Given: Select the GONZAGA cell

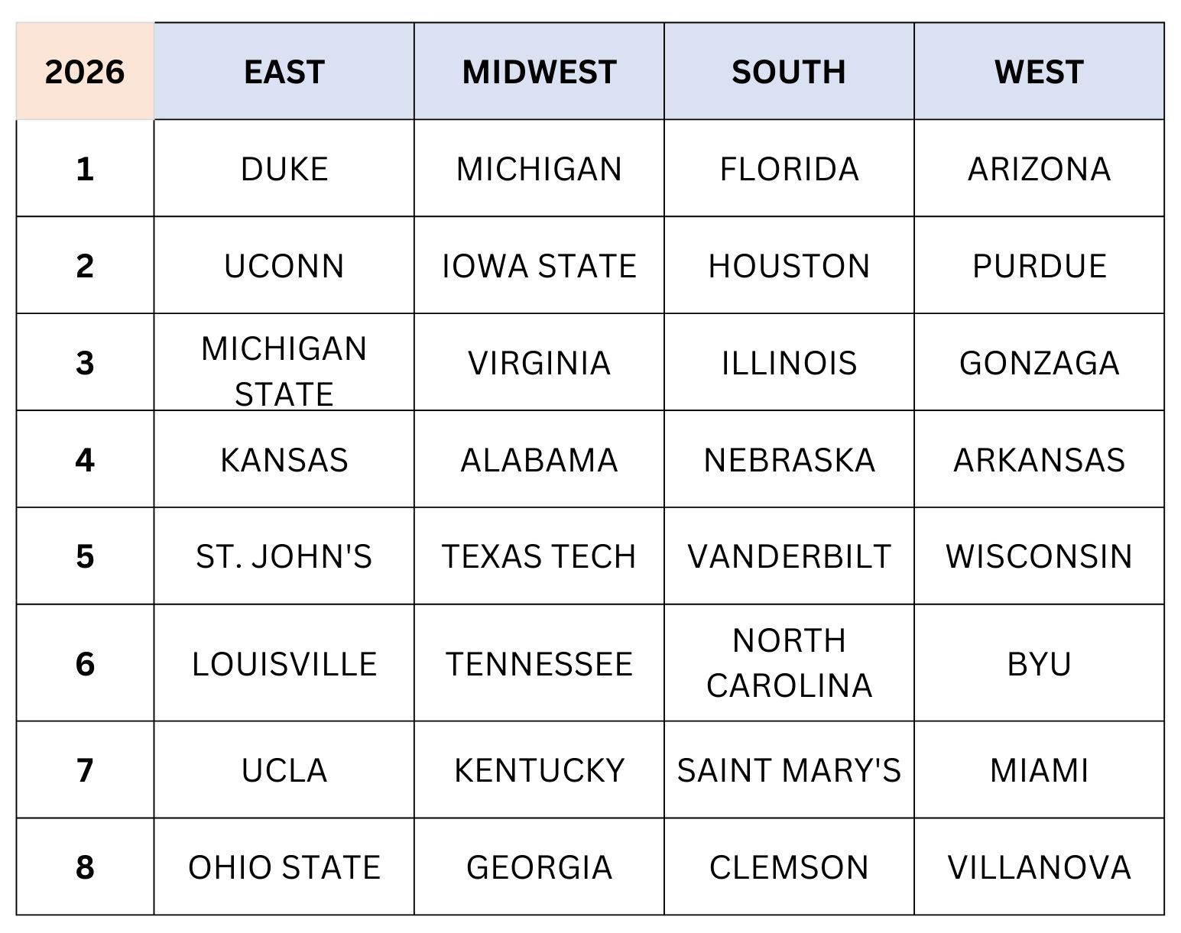Looking at the screenshot, I should (1039, 363).
